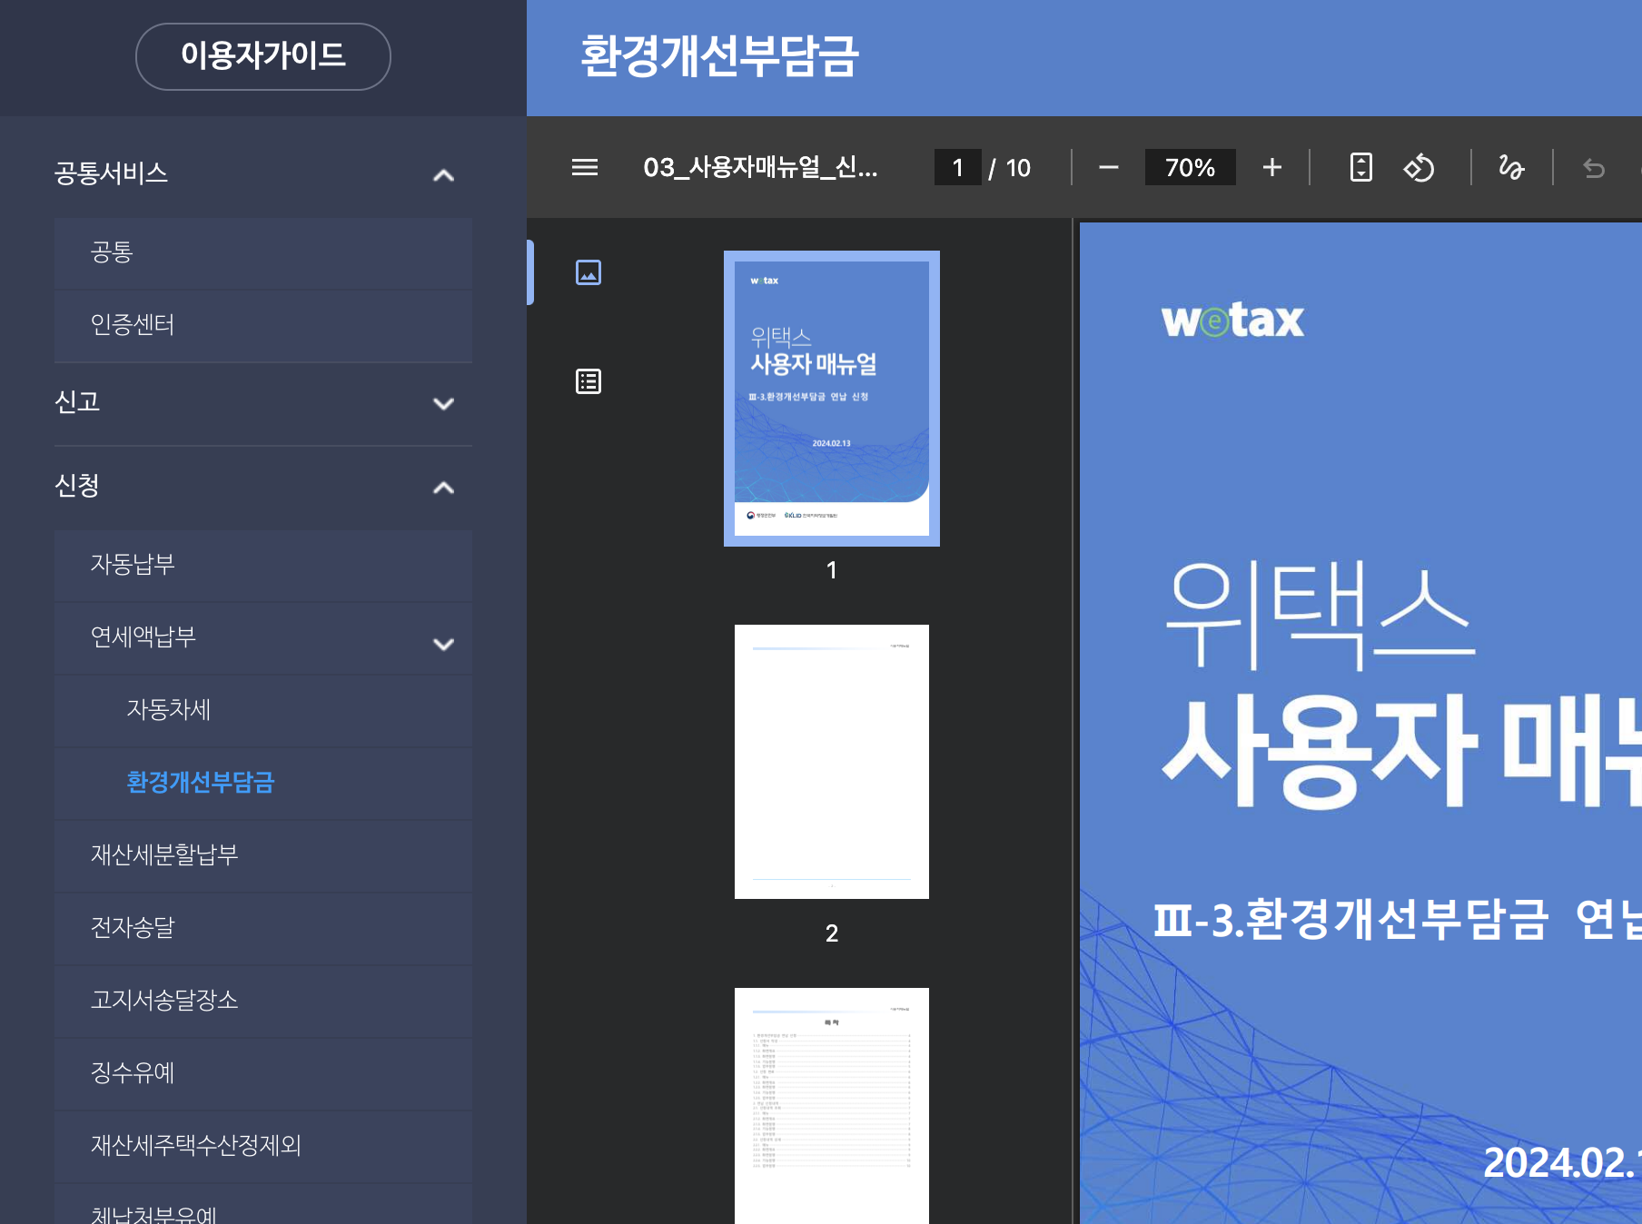Open 재산세분할납부 guide

tap(263, 855)
